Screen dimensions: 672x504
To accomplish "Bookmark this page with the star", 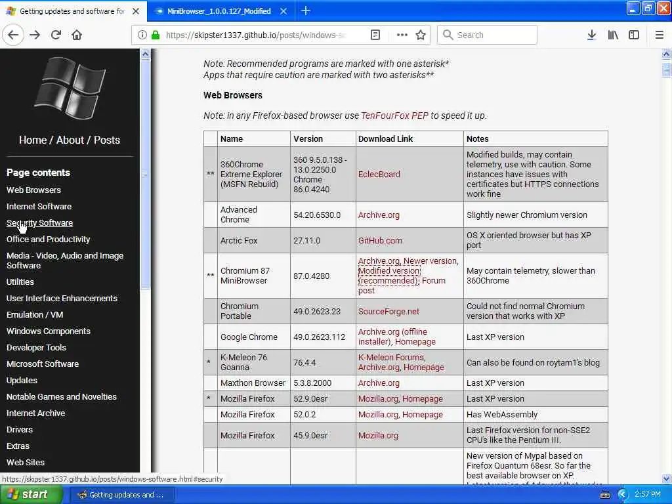I will [421, 35].
